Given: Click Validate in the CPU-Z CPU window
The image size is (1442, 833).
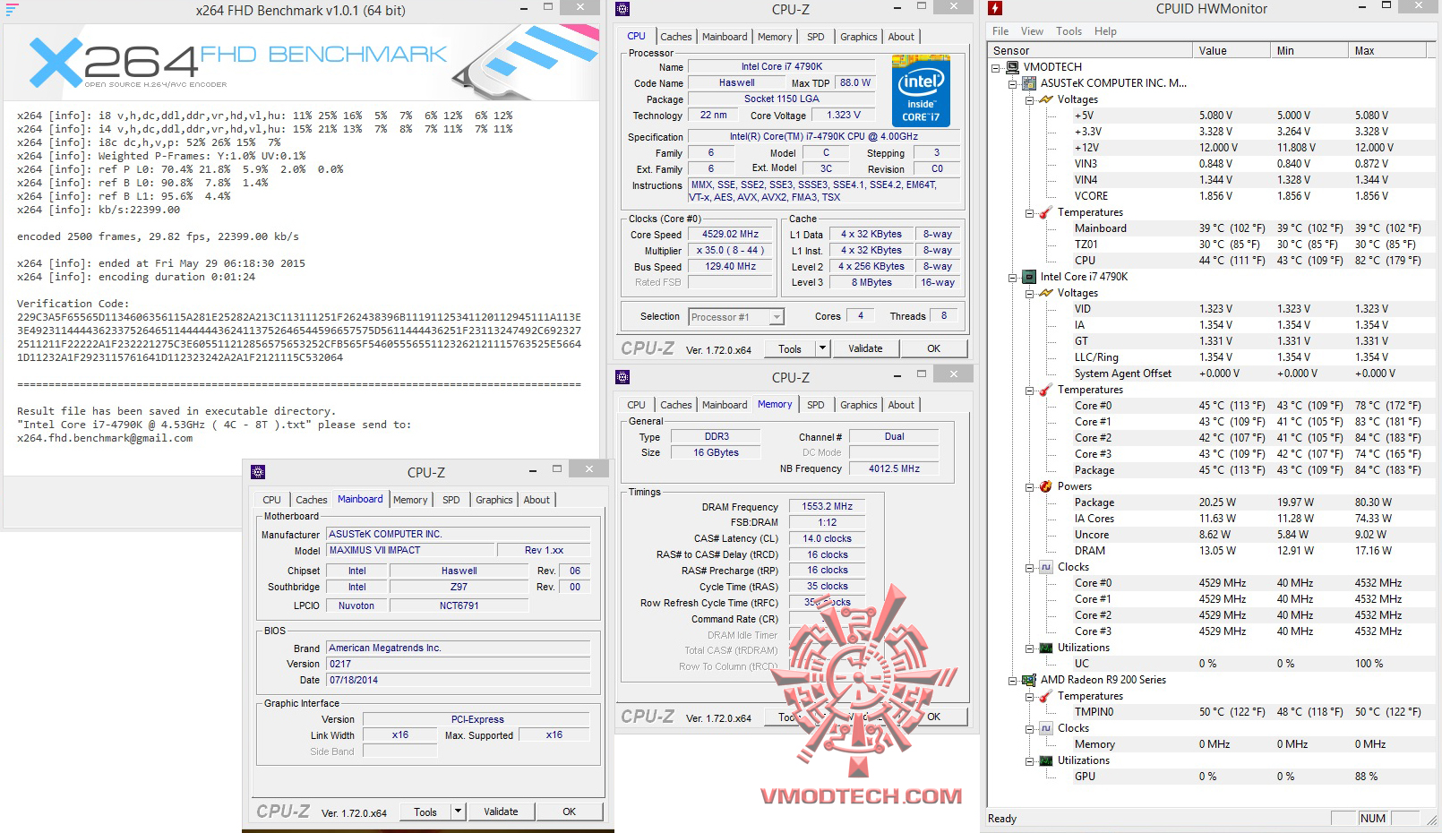Looking at the screenshot, I should [865, 348].
